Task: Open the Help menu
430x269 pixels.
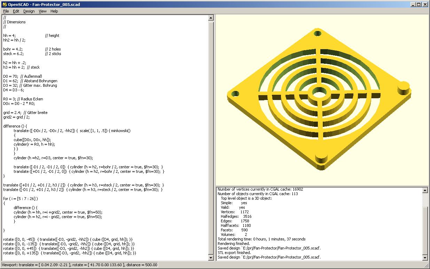Action: coord(54,11)
